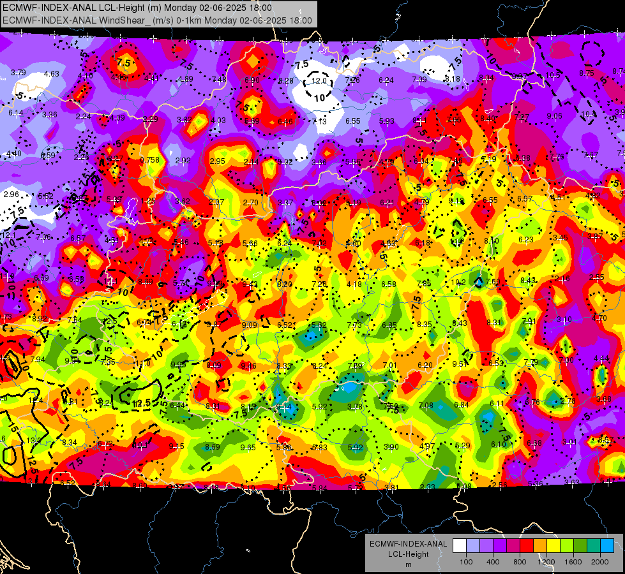Pick the lime green legend swatch

(567, 546)
